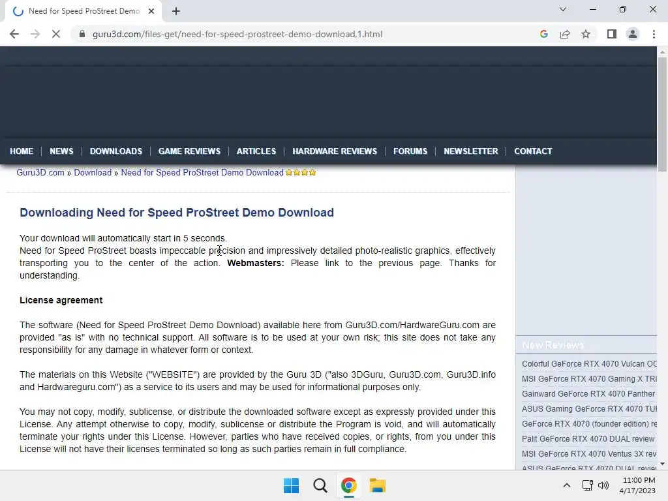The height and width of the screenshot is (501, 668).
Task: Click the forward navigation arrow
Action: pyautogui.click(x=35, y=34)
